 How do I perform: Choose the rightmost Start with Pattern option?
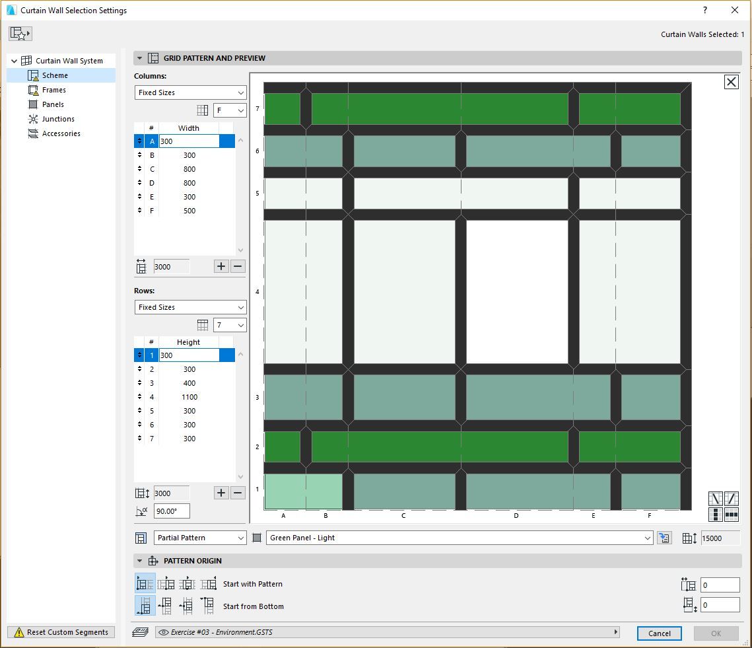coord(208,583)
